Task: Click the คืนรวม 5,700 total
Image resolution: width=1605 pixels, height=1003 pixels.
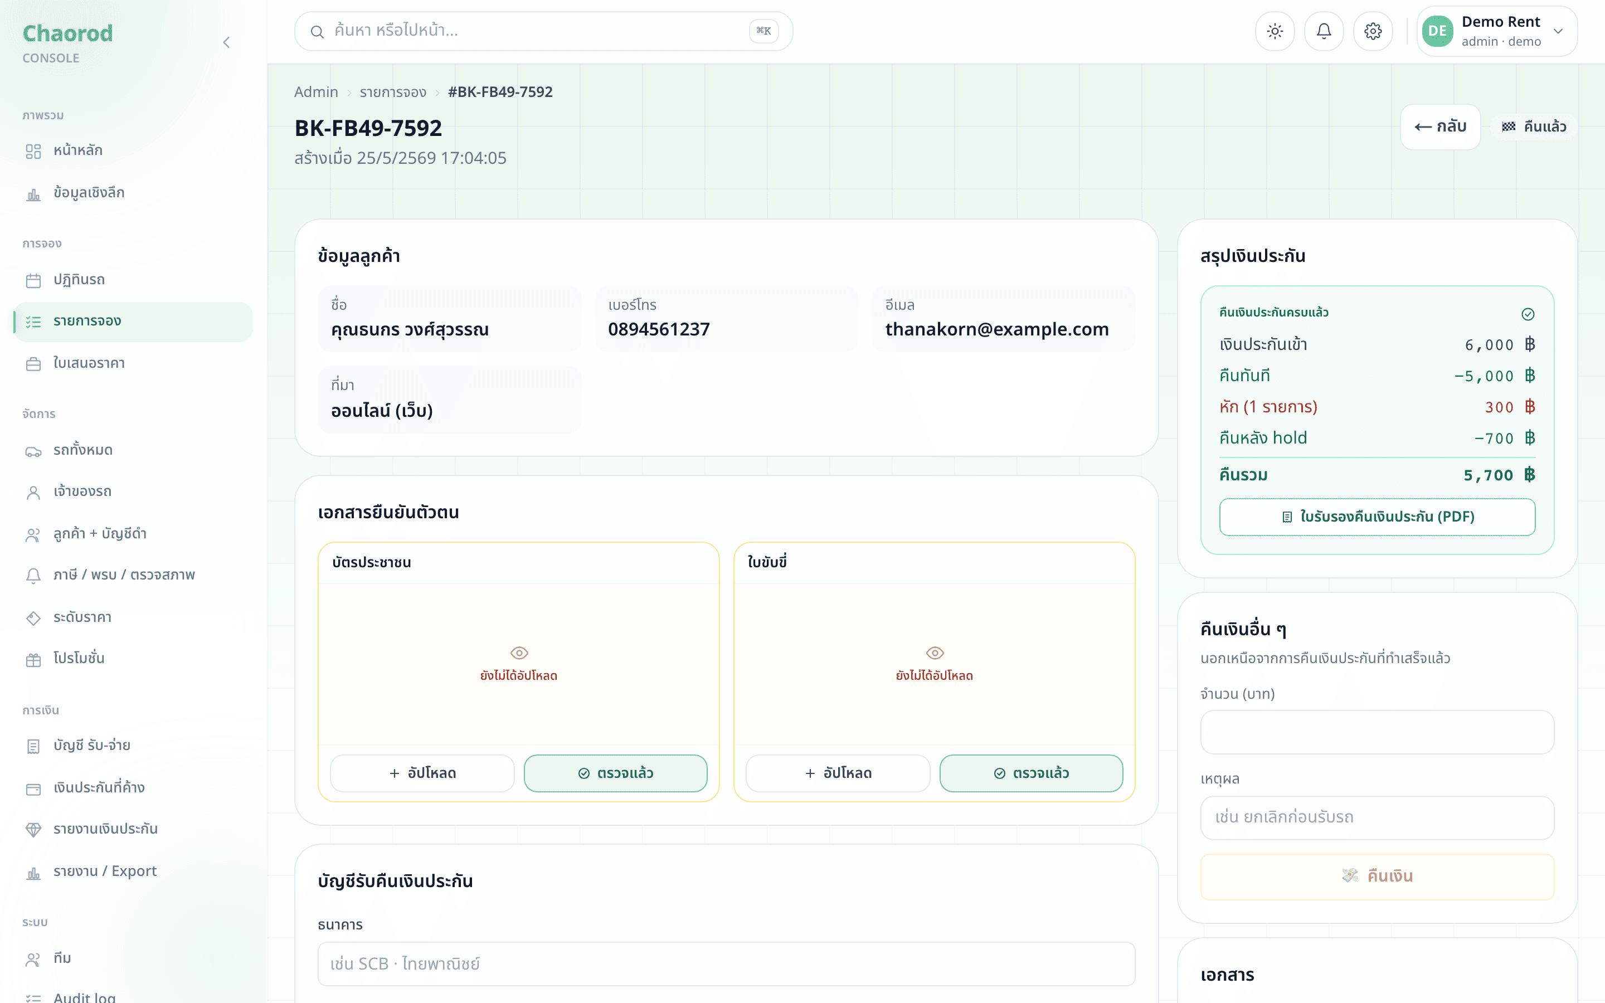Action: tap(1377, 475)
